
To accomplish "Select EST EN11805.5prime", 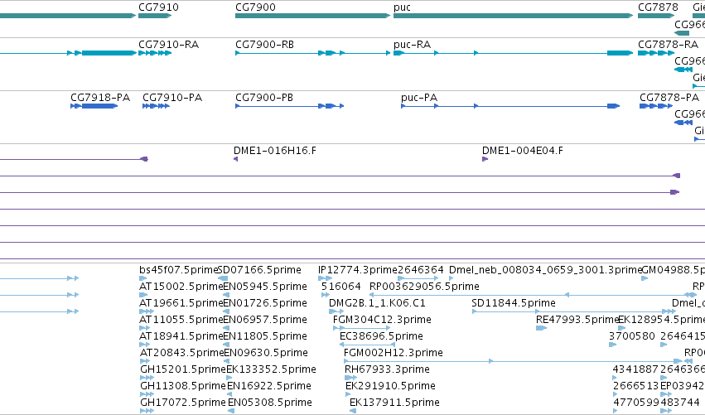I will (265, 336).
